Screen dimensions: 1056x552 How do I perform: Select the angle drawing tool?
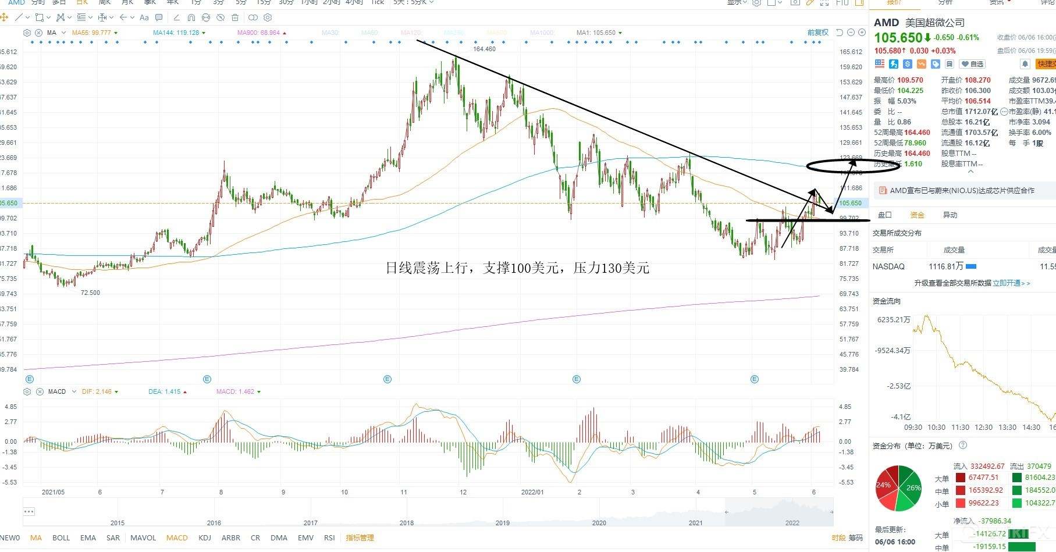pos(177,17)
